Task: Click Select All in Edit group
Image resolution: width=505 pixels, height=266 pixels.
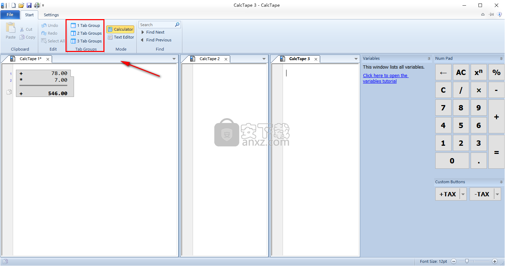Action: (53, 41)
